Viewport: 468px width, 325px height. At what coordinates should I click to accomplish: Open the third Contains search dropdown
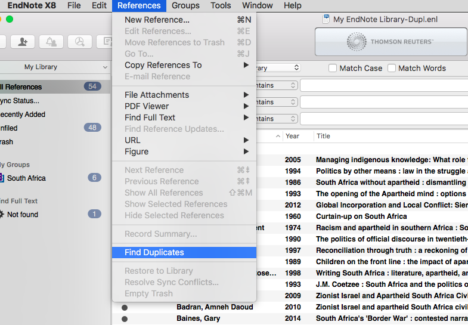277,119
